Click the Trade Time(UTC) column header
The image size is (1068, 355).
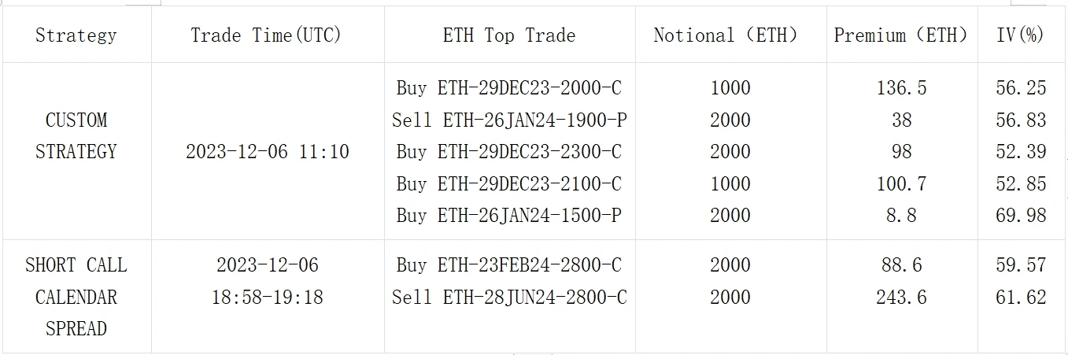267,35
